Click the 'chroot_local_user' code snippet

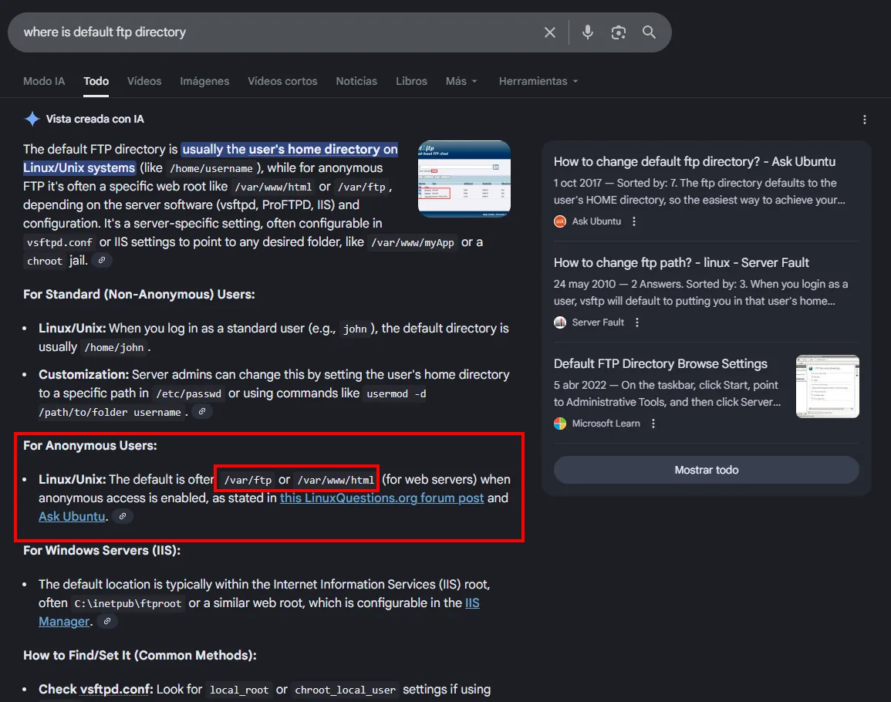[345, 690]
